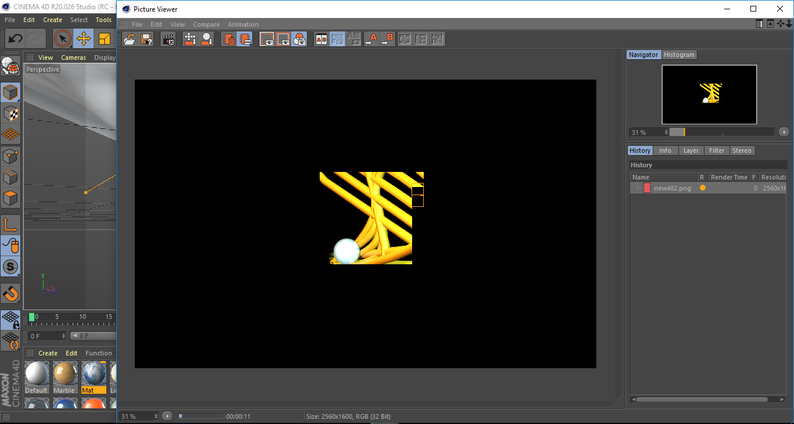
Task: Select the Marble material swatch
Action: point(65,377)
